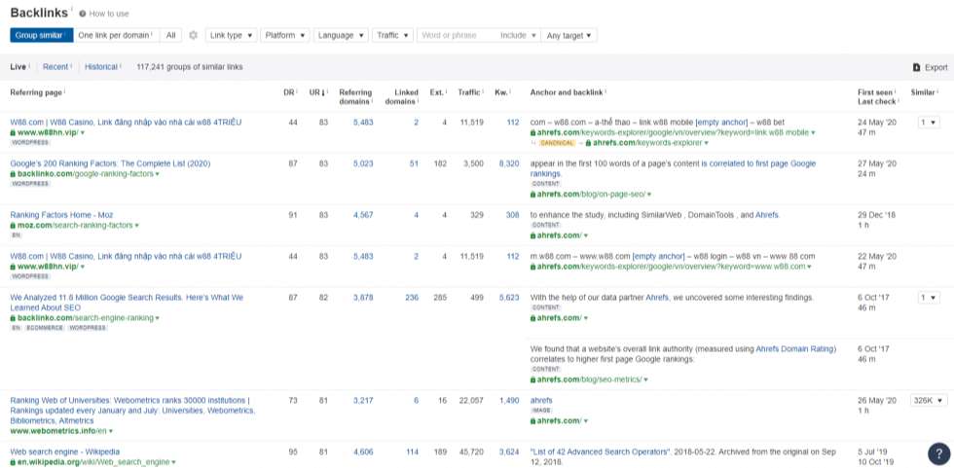Screen dimensions: 954x468
Task: Select One link per domain mode
Action: click(116, 35)
